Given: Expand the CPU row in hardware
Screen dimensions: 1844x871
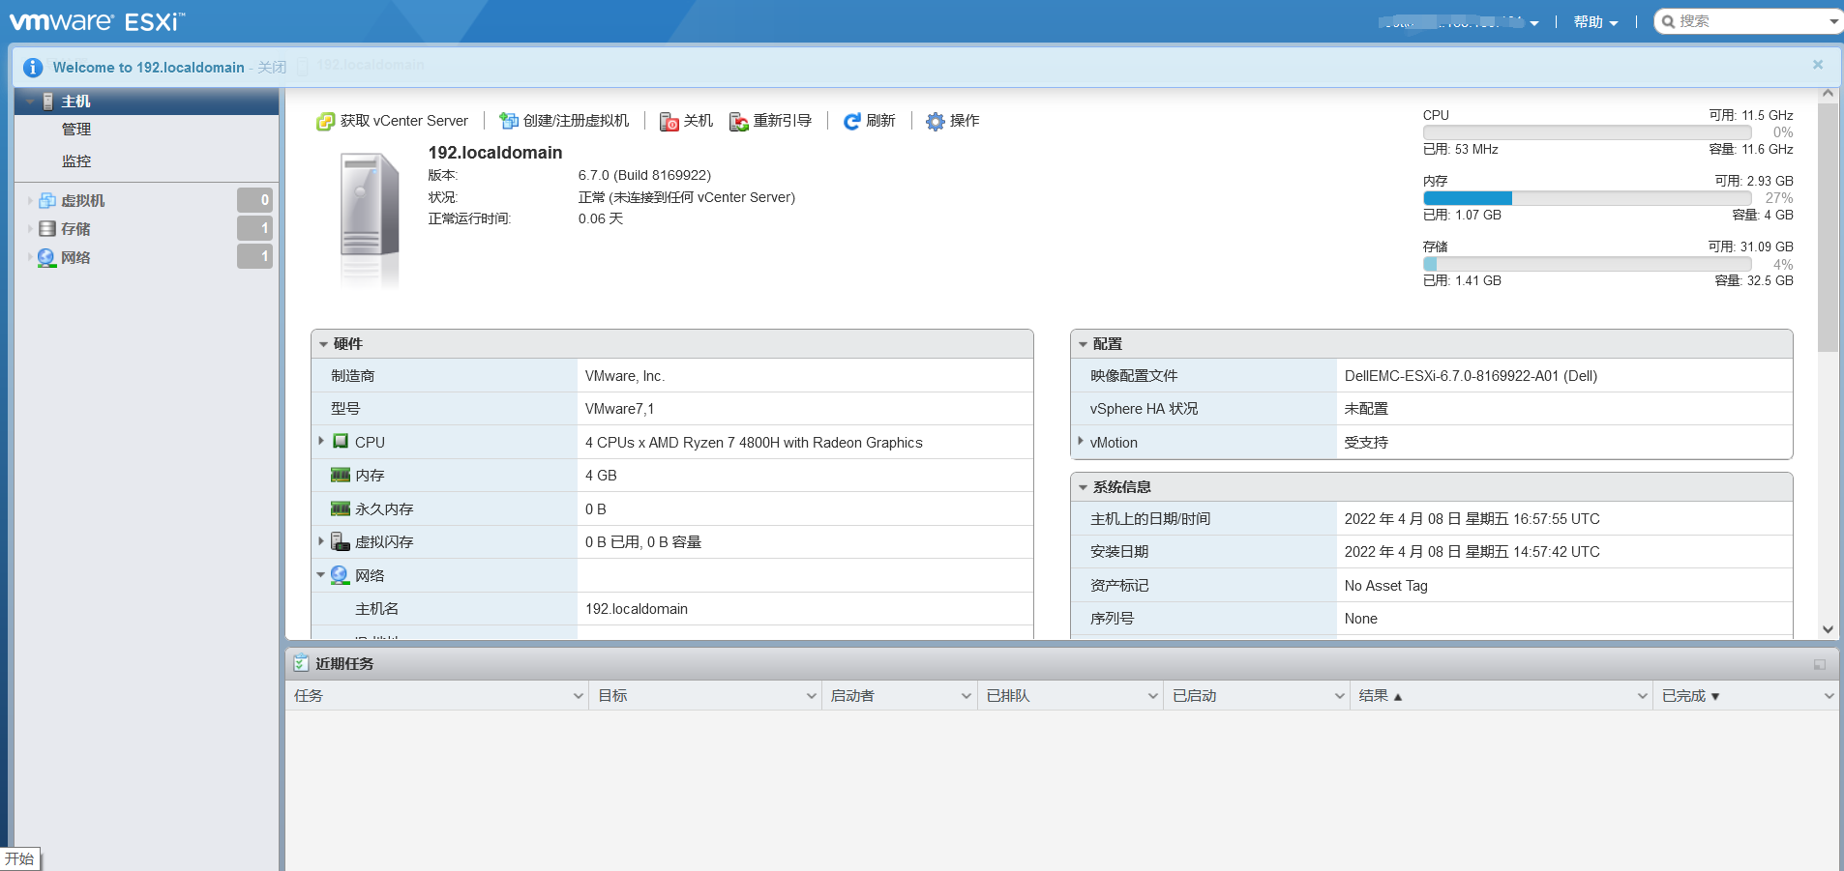Looking at the screenshot, I should [321, 441].
